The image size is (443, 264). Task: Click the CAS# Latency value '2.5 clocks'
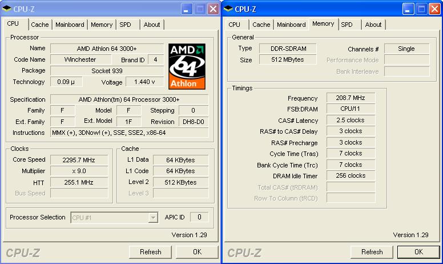point(351,120)
